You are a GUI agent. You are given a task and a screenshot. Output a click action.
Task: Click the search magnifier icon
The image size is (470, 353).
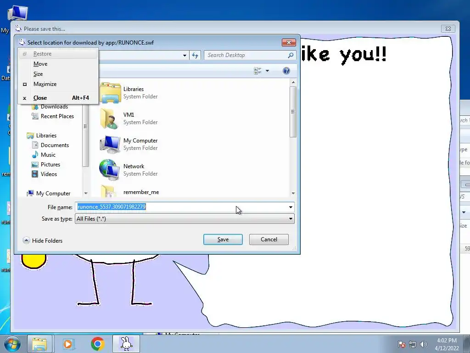point(291,55)
